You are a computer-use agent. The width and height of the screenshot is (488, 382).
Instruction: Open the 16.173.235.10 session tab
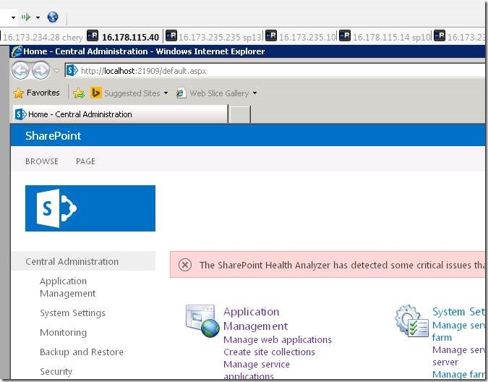pos(301,37)
